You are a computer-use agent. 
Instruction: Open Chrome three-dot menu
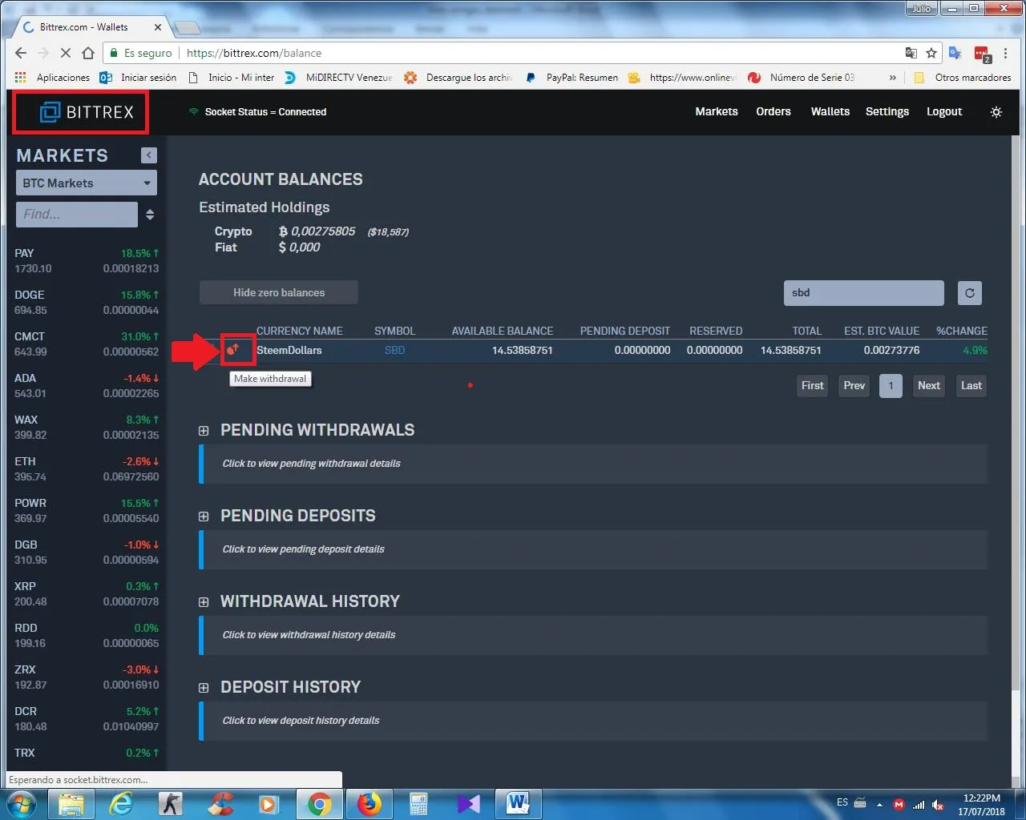[x=1005, y=53]
